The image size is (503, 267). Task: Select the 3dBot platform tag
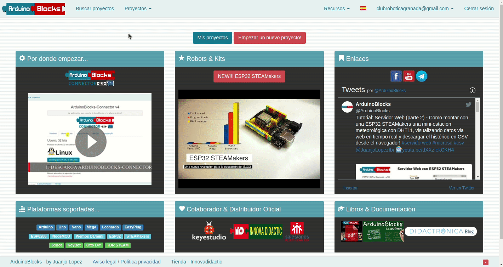pos(57,245)
